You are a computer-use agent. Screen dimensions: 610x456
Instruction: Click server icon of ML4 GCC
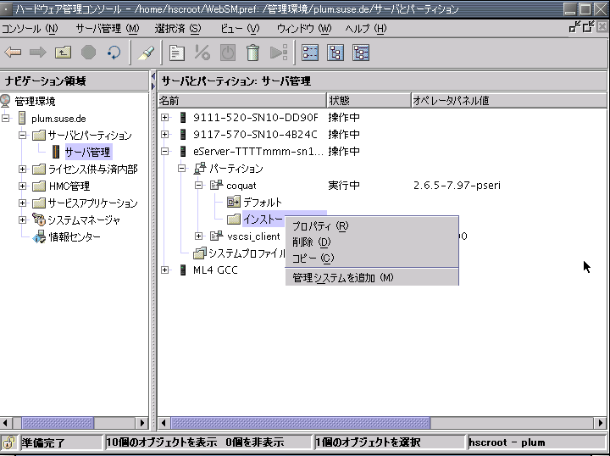pos(183,270)
